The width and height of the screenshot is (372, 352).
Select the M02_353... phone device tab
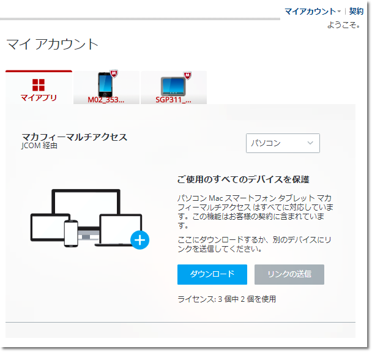(106, 88)
